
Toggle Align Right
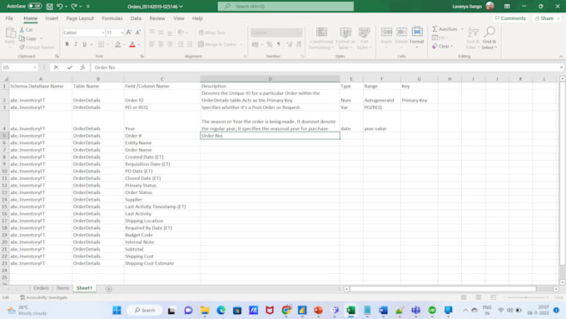tap(169, 44)
